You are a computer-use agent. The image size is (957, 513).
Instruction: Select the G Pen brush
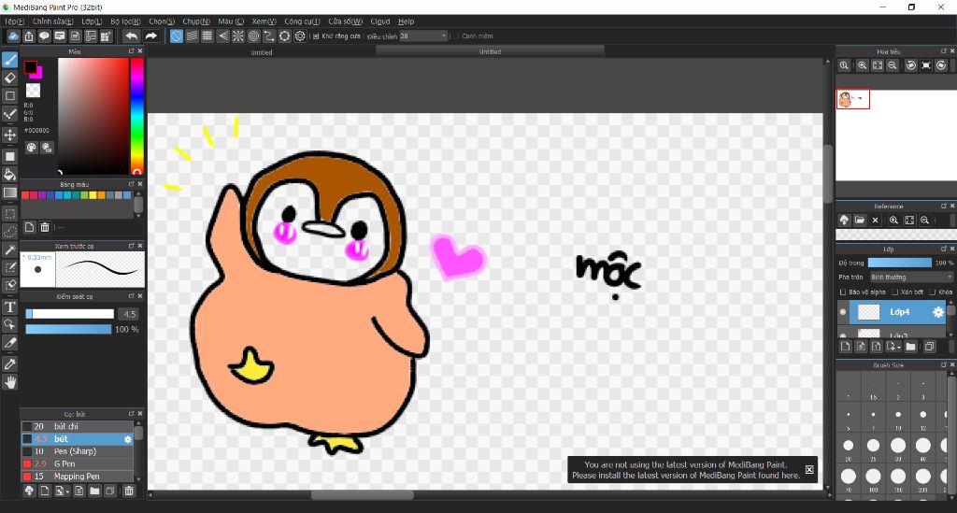[x=77, y=463]
